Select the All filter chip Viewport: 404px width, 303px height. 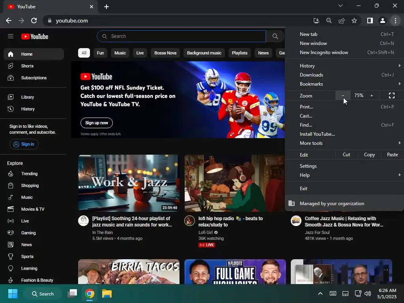[x=84, y=53]
